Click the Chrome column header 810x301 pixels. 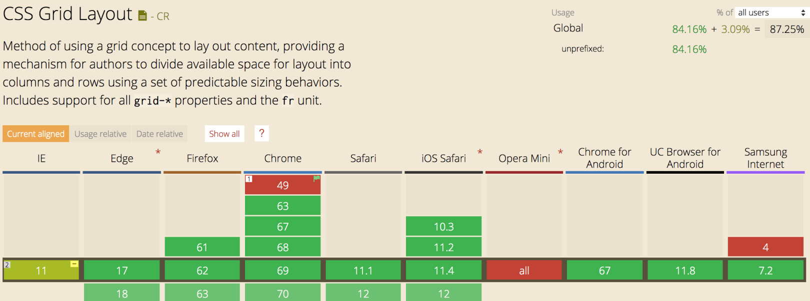(x=283, y=158)
